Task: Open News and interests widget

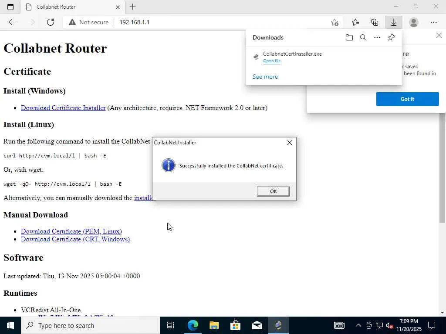Action: coord(339,325)
